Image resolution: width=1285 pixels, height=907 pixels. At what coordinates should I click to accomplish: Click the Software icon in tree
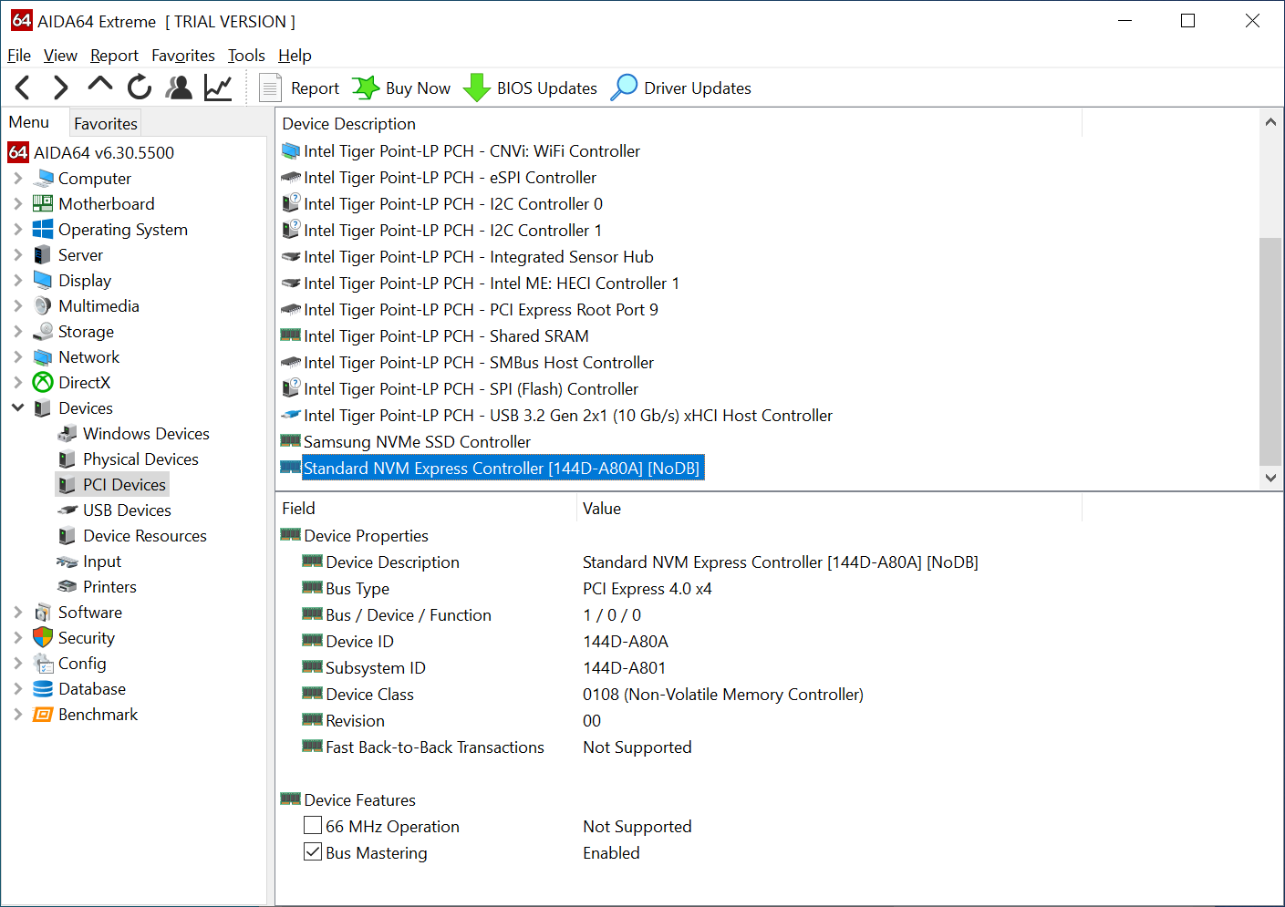click(43, 613)
